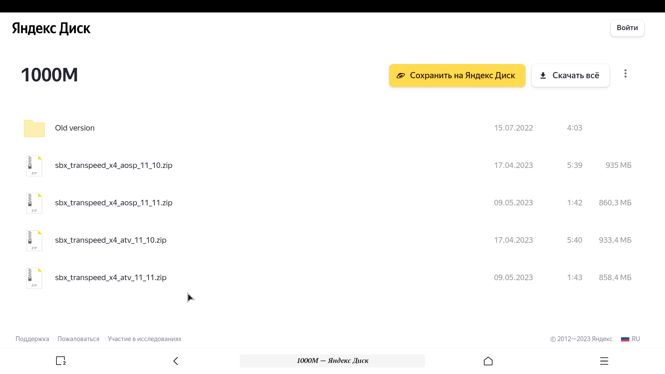Click zip icon of sbx_transpeed_x4_aosp_11_10.zip
The height and width of the screenshot is (374, 665).
pyautogui.click(x=34, y=166)
